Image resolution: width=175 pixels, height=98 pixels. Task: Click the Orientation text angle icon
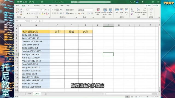coord(61,10)
